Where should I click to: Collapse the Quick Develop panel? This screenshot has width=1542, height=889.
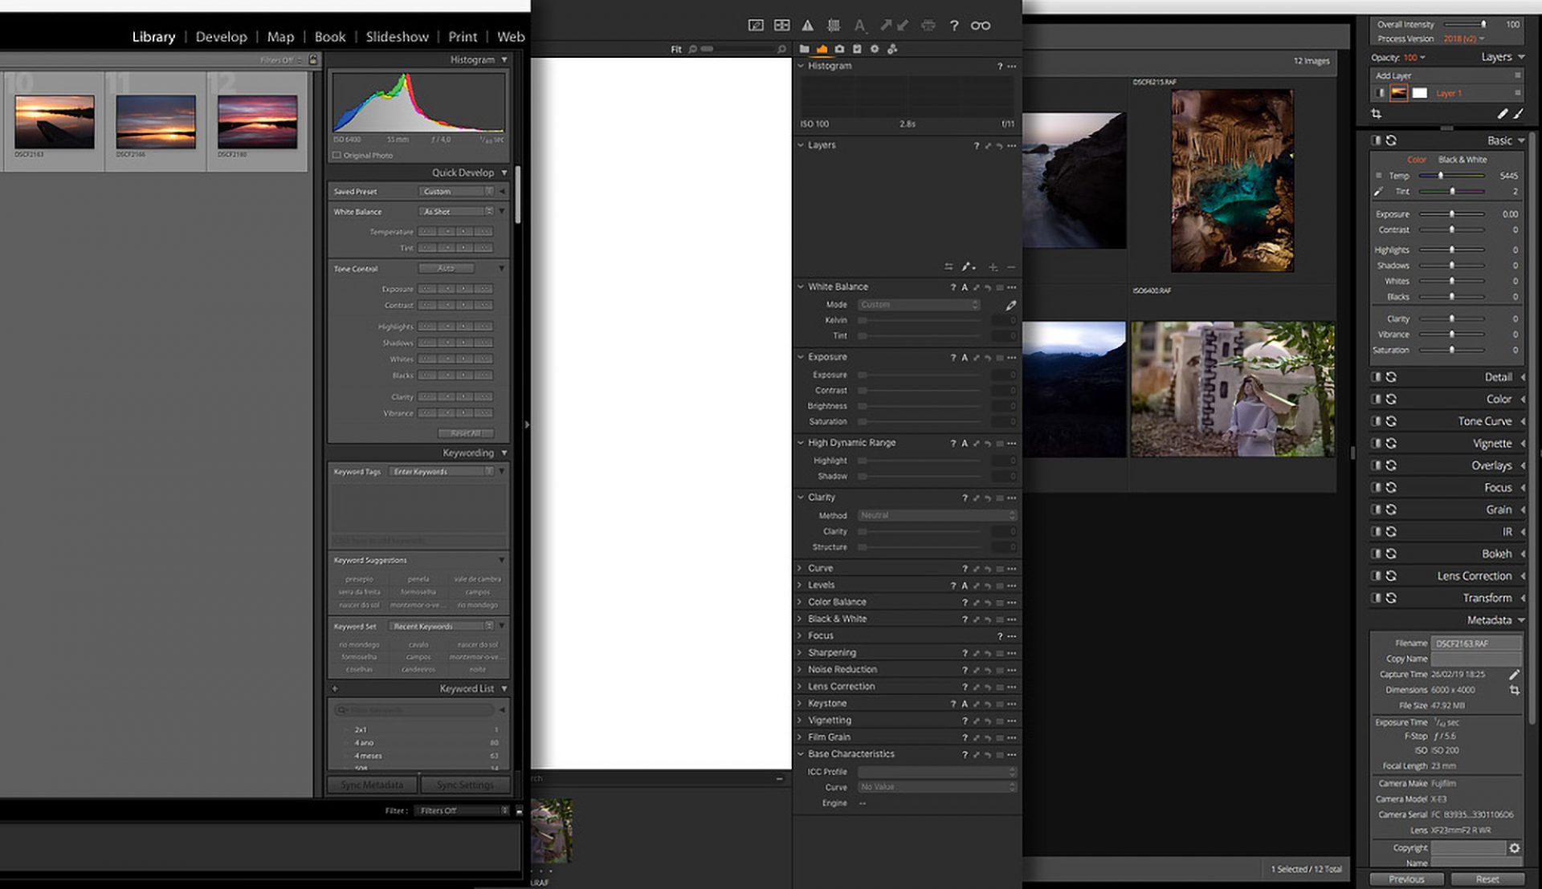(x=504, y=173)
